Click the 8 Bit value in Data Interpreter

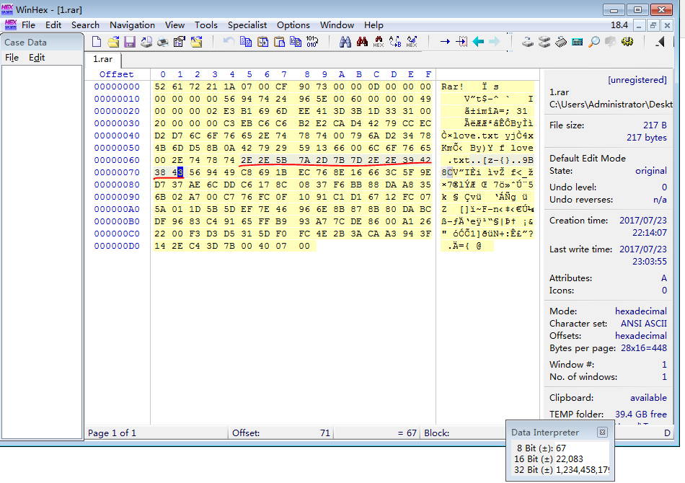(561, 448)
